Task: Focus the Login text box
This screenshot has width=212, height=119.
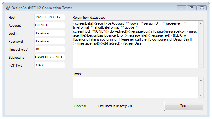Action: point(50,33)
